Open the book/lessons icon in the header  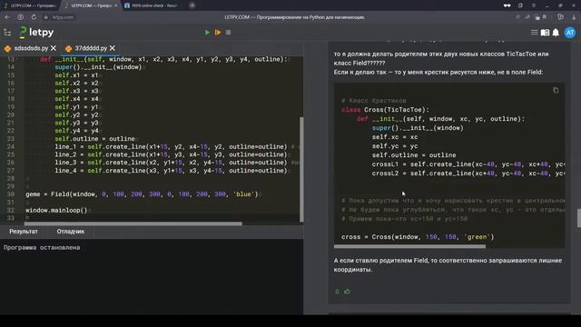tap(545, 33)
